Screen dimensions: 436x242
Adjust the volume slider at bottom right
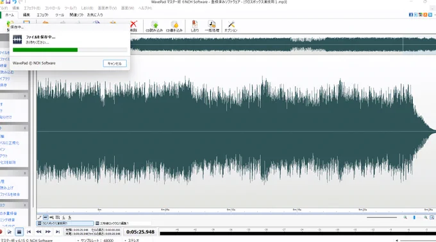[418, 240]
